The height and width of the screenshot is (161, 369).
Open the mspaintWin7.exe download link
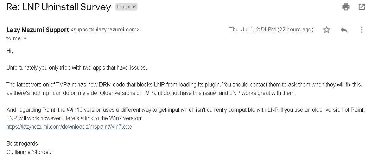69,127
